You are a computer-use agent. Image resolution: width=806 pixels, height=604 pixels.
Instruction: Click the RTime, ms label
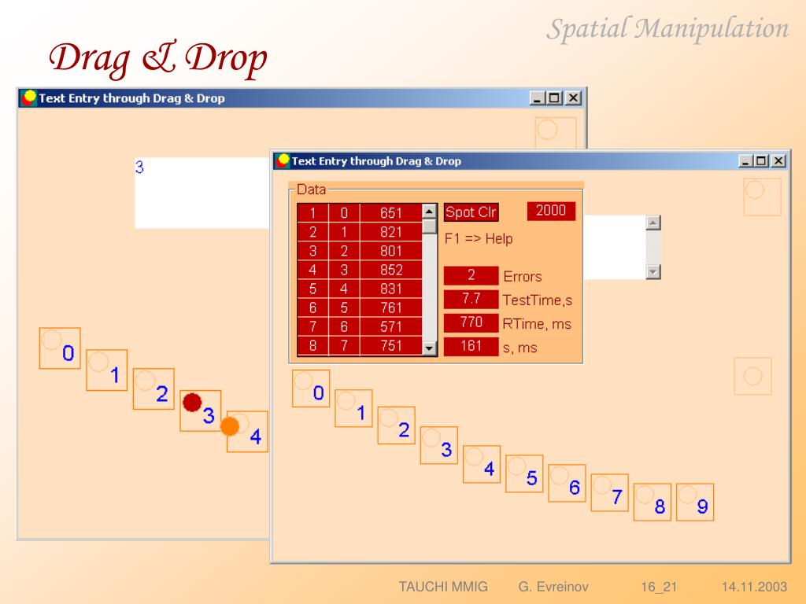[x=537, y=324]
